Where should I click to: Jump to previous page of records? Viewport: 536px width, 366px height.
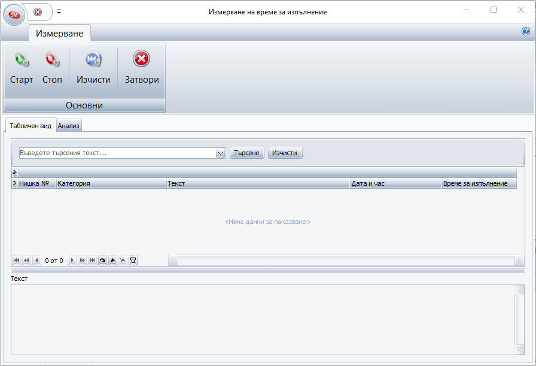pos(27,261)
